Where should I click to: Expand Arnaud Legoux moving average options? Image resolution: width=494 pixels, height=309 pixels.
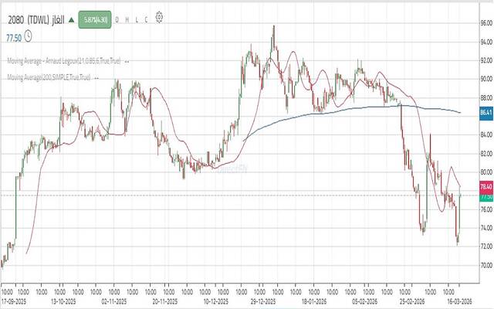126,61
